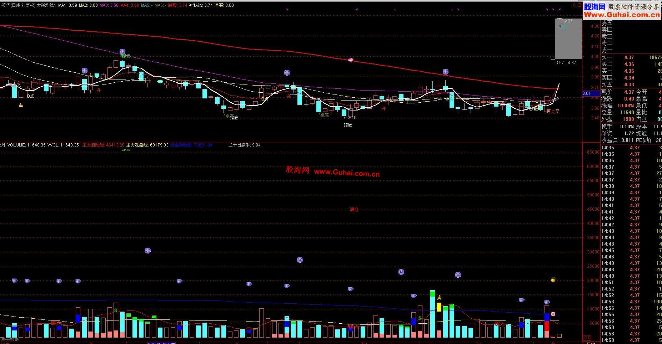Click the 总量 11640 value
Image resolution: width=662 pixels, height=344 pixels.
pyautogui.click(x=627, y=112)
